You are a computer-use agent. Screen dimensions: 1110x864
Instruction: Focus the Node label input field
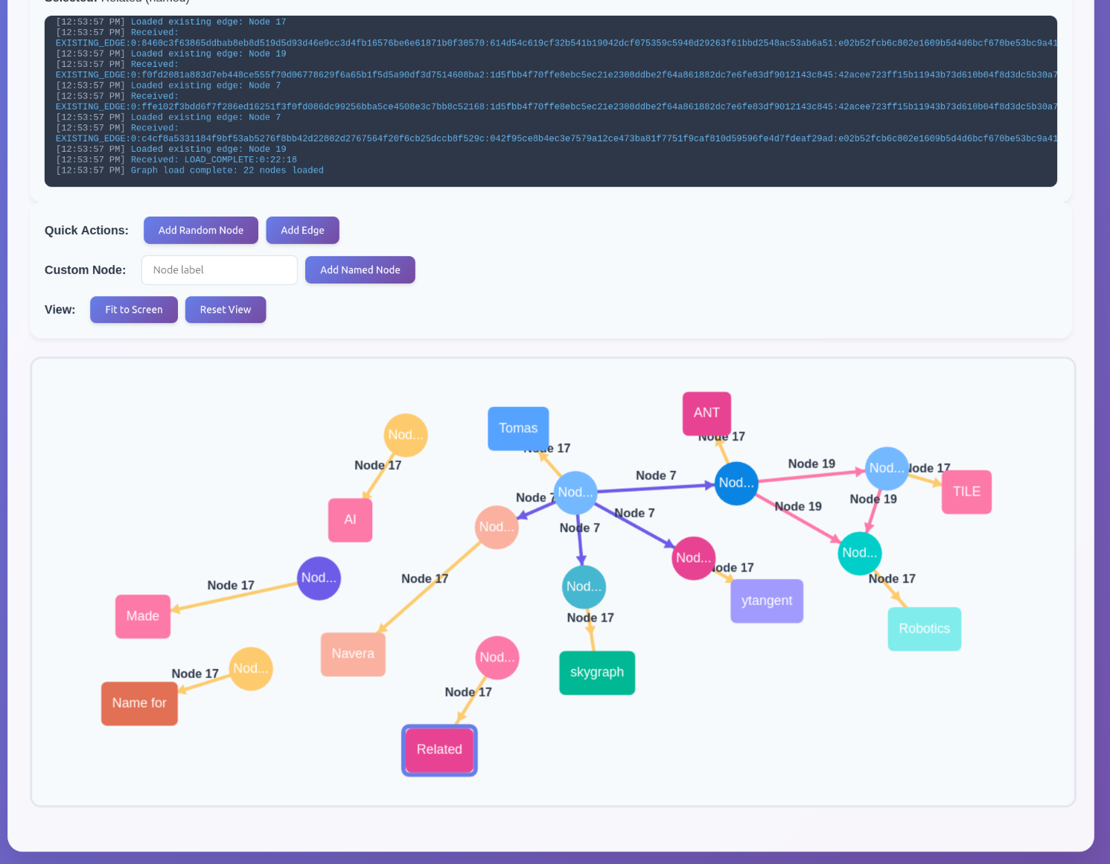(219, 270)
